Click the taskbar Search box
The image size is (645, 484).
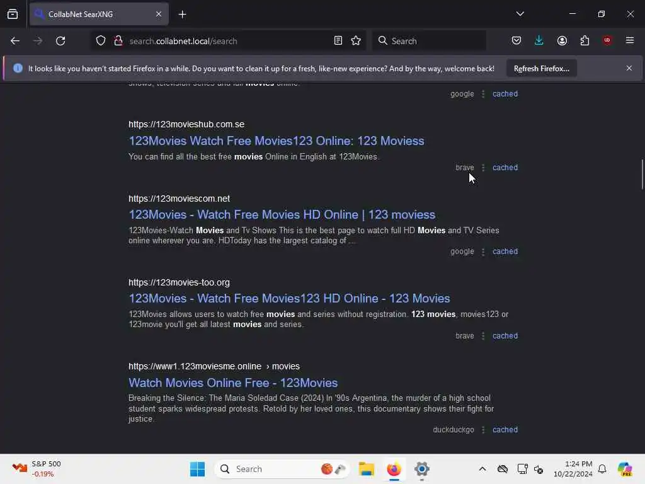(x=282, y=469)
